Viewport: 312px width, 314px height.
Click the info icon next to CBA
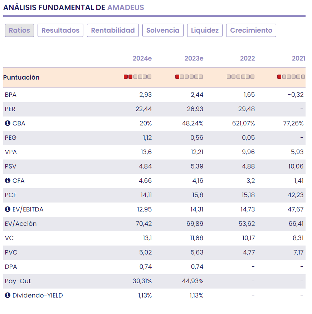pyautogui.click(x=8, y=123)
